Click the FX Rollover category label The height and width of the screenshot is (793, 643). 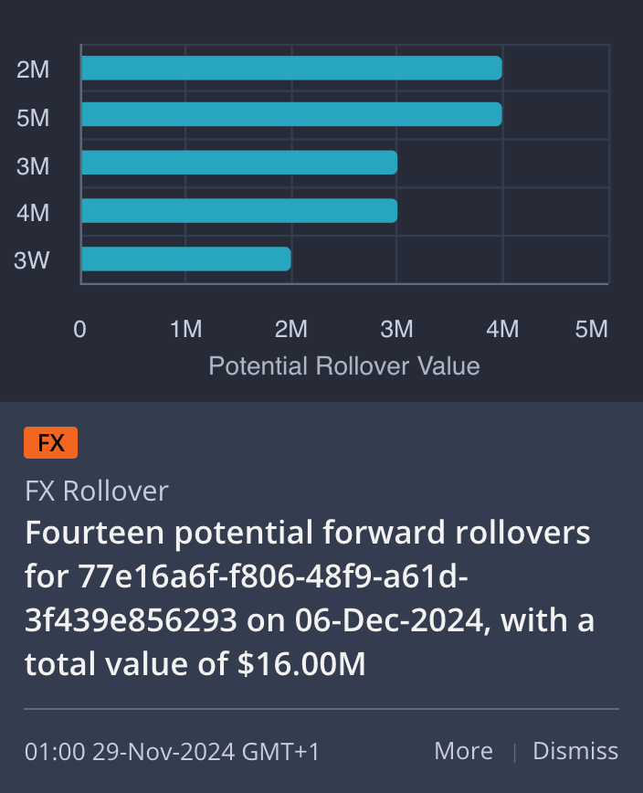(x=97, y=492)
